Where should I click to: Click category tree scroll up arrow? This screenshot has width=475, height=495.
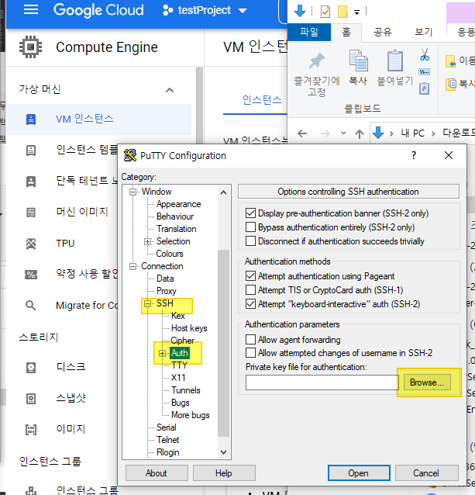click(223, 192)
